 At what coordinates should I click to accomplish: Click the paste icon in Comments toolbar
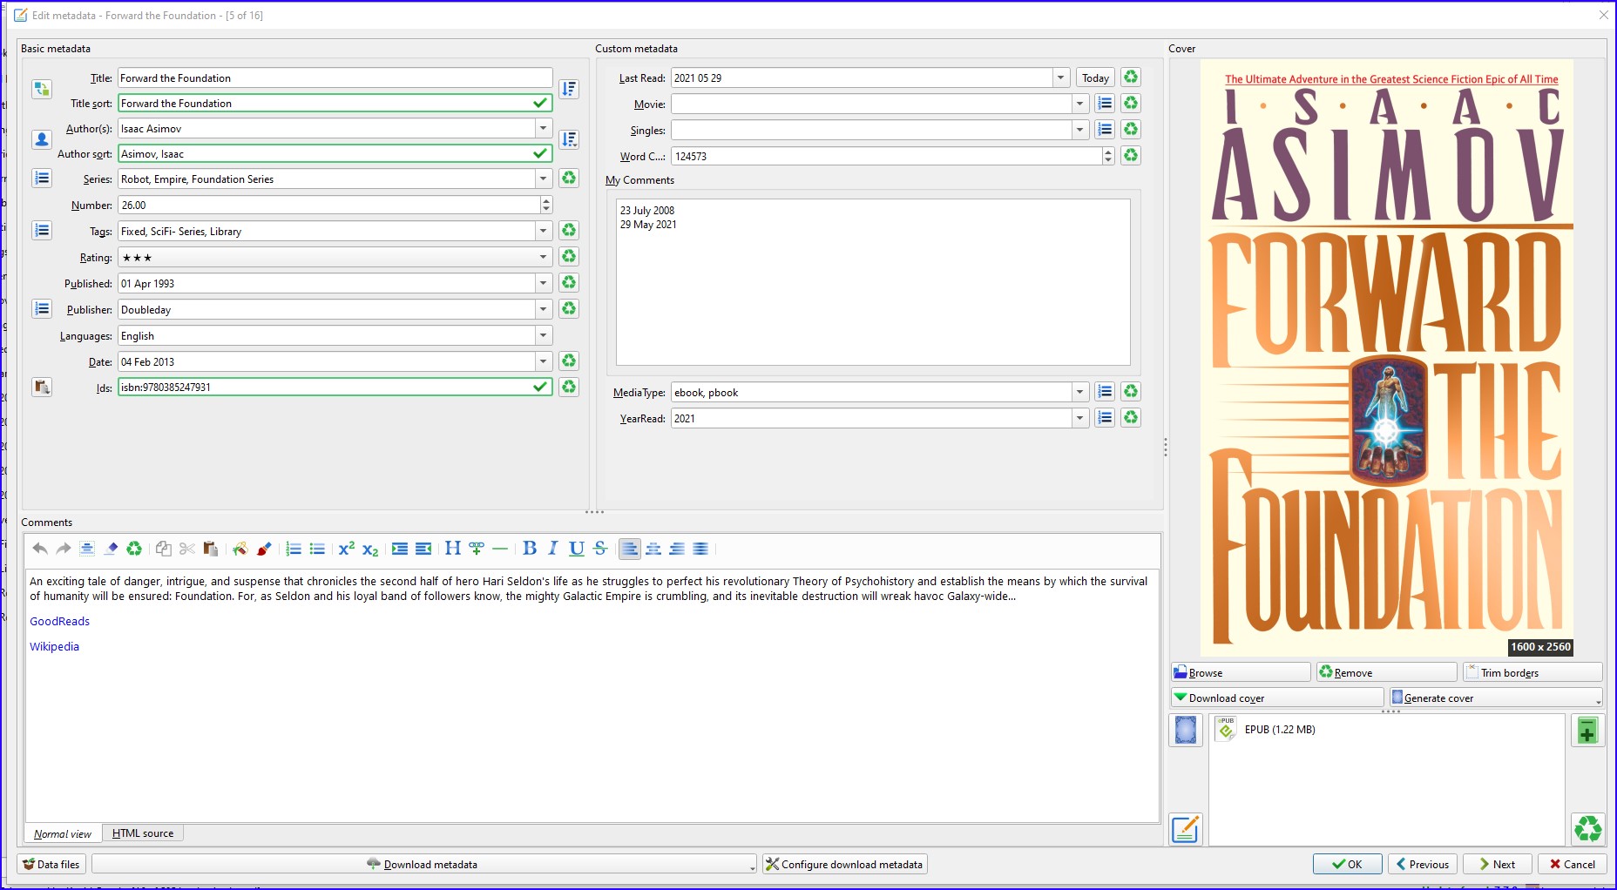(210, 549)
